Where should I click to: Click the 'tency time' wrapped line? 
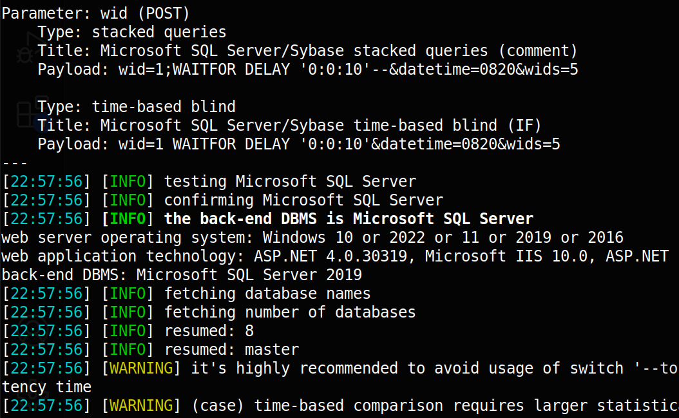tap(47, 386)
